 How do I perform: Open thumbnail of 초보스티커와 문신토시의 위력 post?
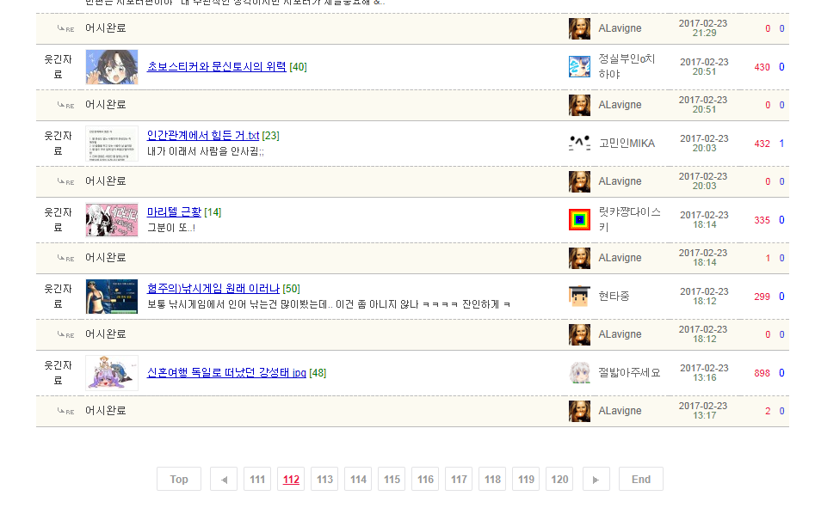pos(111,67)
